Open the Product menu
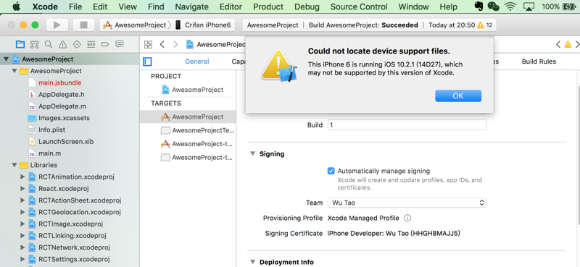The width and height of the screenshot is (580, 267). (268, 7)
